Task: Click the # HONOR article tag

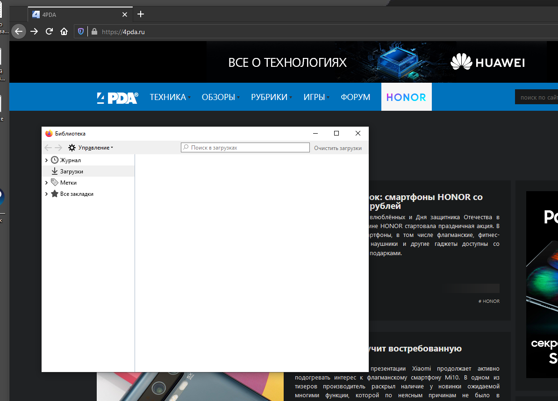Action: pyautogui.click(x=489, y=301)
